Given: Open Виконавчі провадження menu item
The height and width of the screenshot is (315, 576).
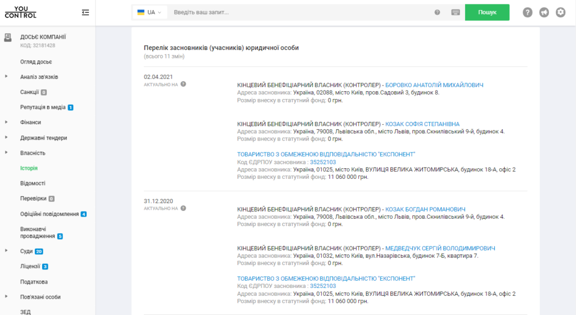Looking at the screenshot, I should coord(38,232).
